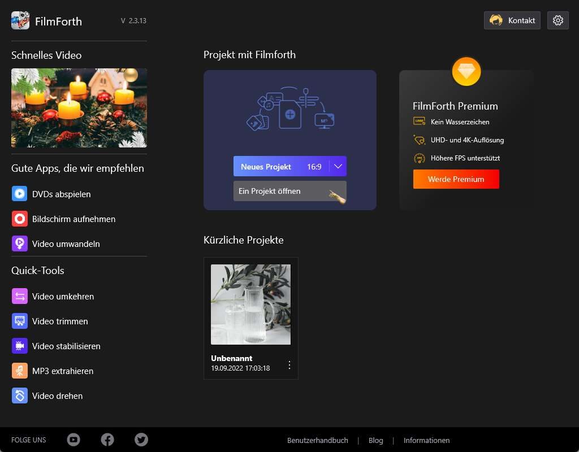Image resolution: width=579 pixels, height=452 pixels.
Task: Click the Höhere FPS gauge icon
Action: click(x=419, y=158)
